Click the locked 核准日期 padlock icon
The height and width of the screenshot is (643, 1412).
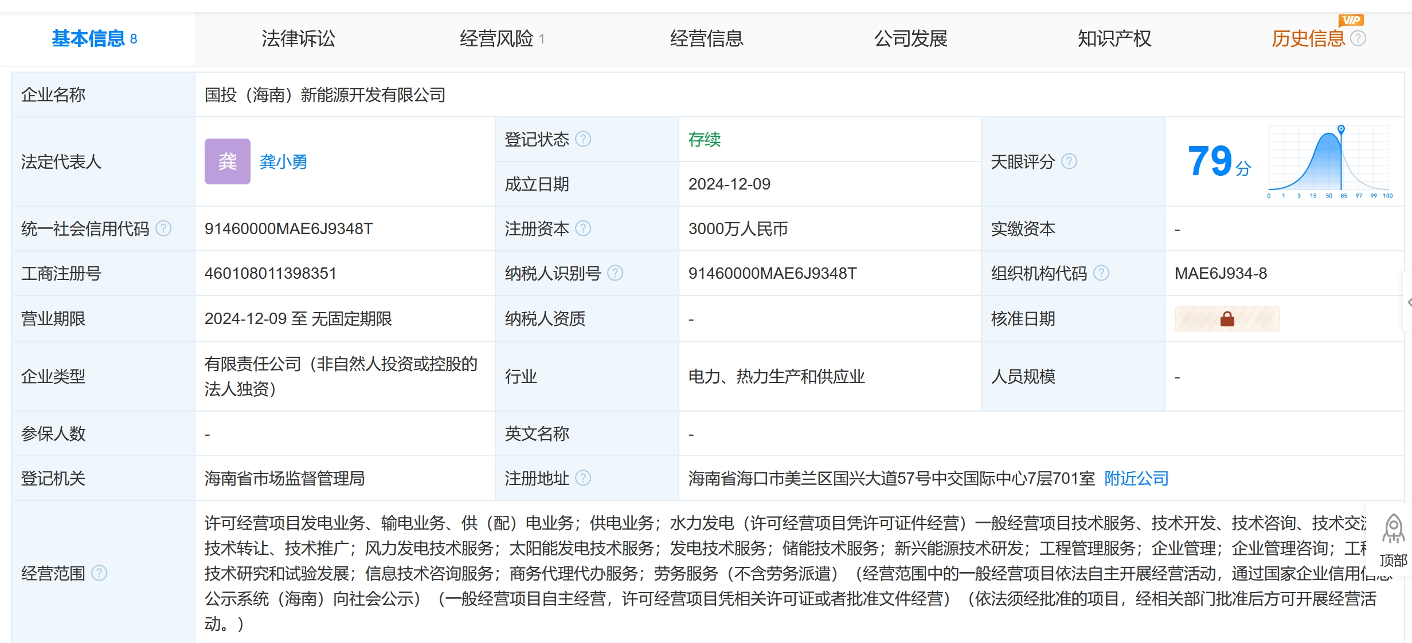click(1227, 319)
